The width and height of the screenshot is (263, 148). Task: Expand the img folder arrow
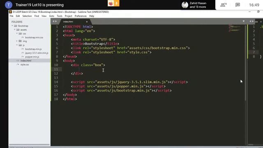[17, 41]
